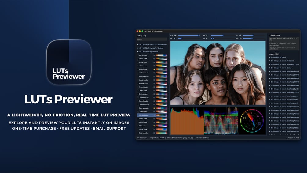Adjust the LUT 90% intensity slider
Screen dimensions: 307x173
pyautogui.click(x=189, y=36)
